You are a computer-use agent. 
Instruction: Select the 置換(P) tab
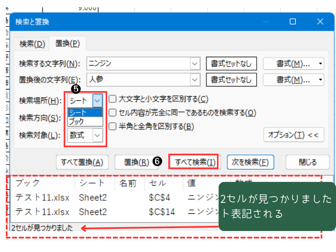pyautogui.click(x=68, y=44)
